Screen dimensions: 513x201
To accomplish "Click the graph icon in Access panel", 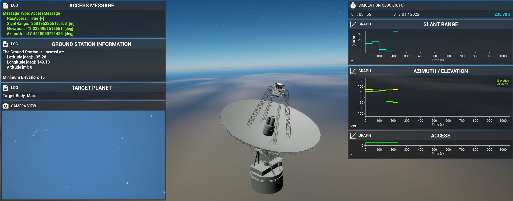I will 353,135.
